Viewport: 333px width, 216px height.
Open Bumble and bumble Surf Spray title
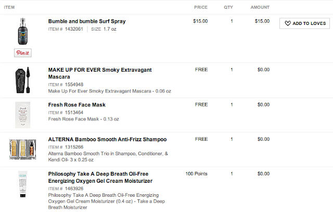[x=87, y=21]
